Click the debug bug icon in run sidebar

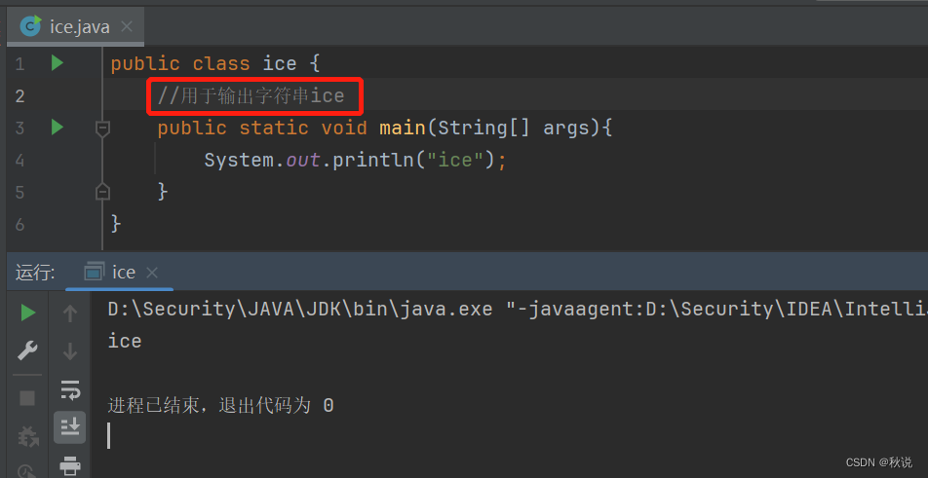click(x=27, y=437)
